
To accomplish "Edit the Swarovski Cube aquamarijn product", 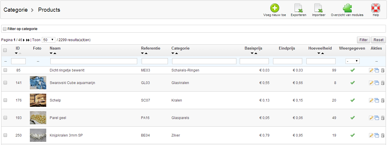I will pyautogui.click(x=371, y=83).
